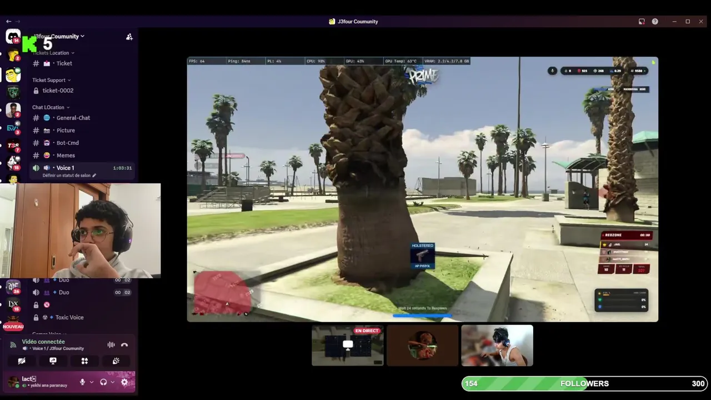Viewport: 711px width, 400px height.
Task: Open the server with badge 26
Action: [x=13, y=287]
